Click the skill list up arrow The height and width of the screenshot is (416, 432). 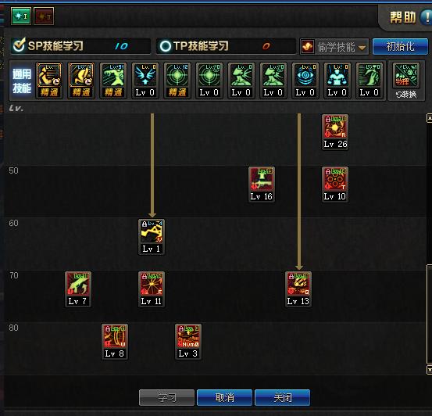(x=429, y=118)
